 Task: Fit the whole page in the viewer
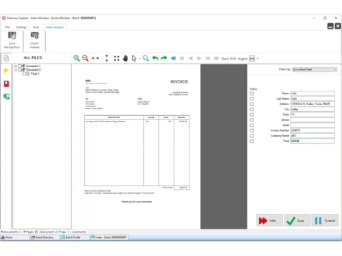[x=116, y=58]
